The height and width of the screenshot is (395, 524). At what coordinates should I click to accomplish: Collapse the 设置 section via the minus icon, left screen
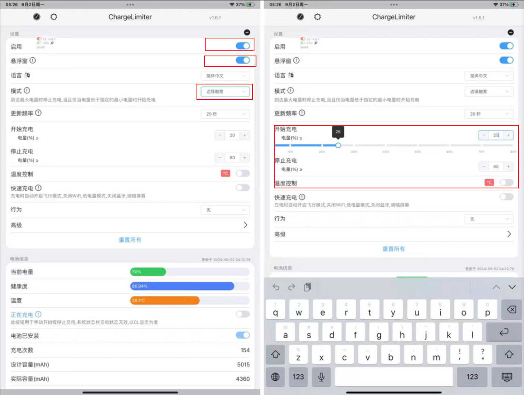pyautogui.click(x=247, y=32)
